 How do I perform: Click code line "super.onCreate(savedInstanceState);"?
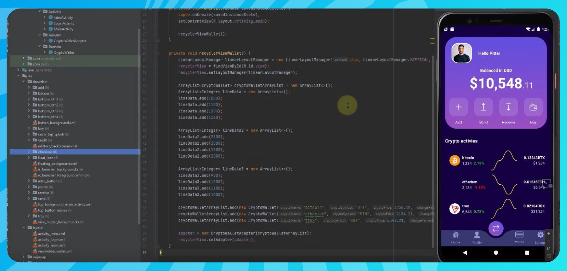(219, 15)
